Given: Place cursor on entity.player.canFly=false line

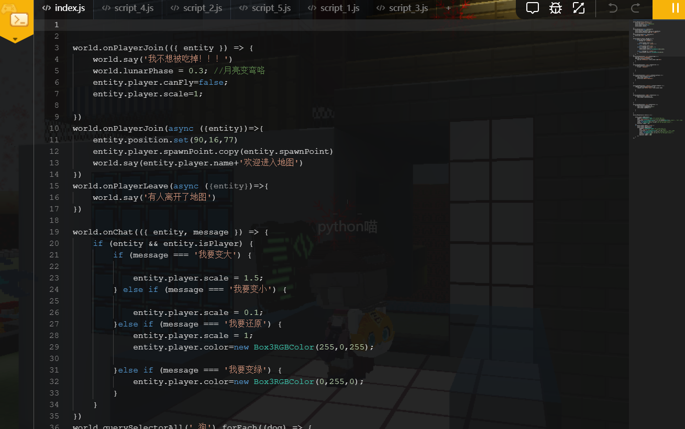Looking at the screenshot, I should (x=161, y=82).
